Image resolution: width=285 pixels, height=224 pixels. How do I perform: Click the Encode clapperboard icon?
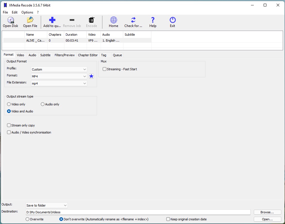point(91,20)
